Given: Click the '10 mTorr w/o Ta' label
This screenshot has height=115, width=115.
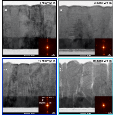Looking at the screenshot, I should click(102, 61).
